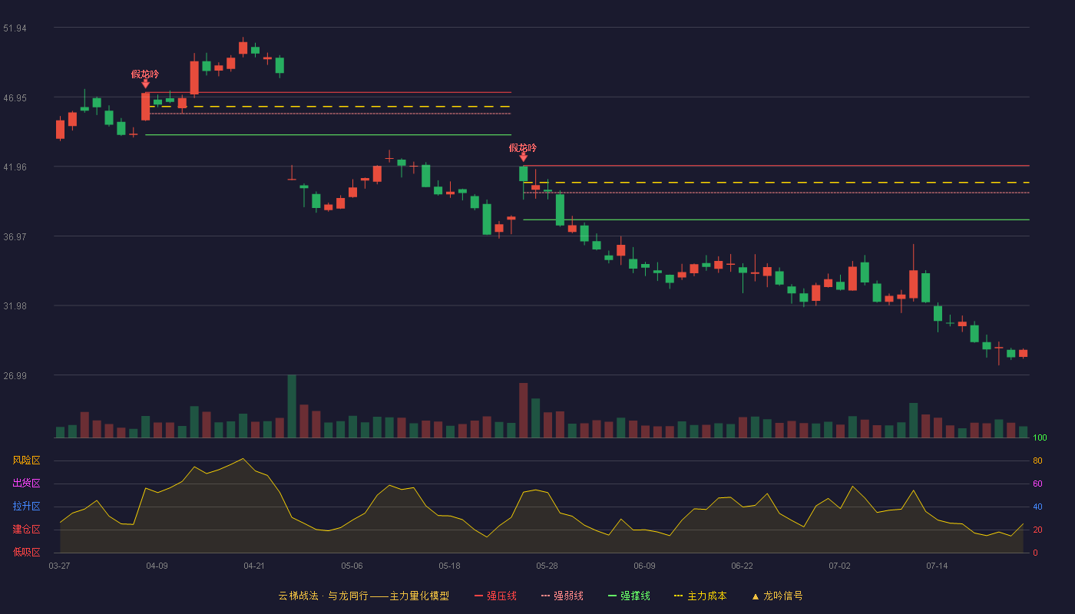Screen dimensions: 1075x614
Task: Click the first 假龙吟 red arrow marker
Action: click(145, 84)
